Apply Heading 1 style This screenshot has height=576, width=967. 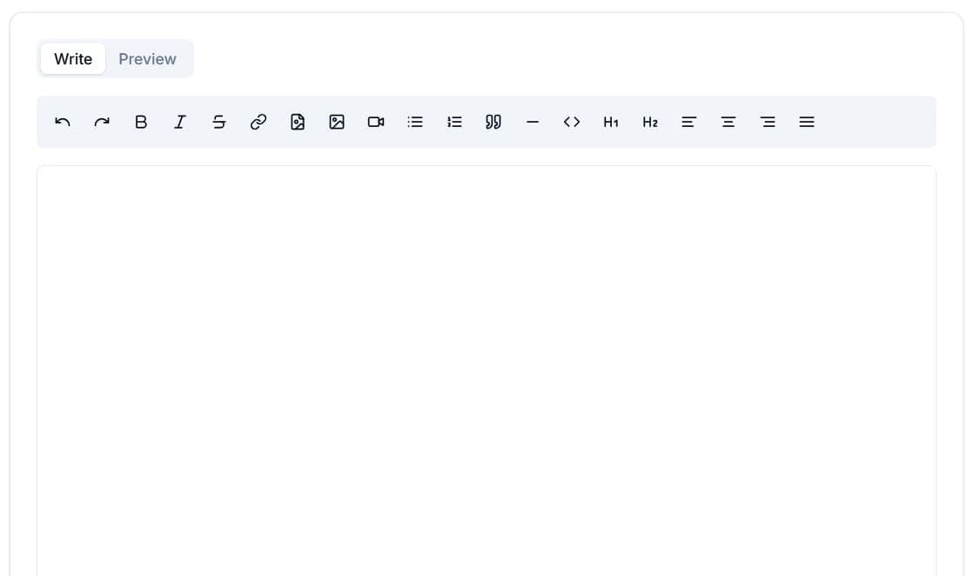click(x=611, y=122)
